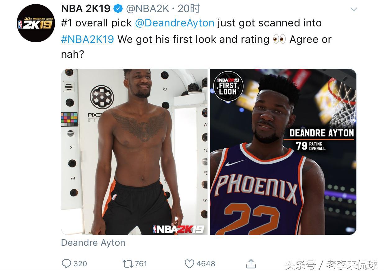Like the tweet with the heart icon
Screen dimensions: 384x274
pyautogui.click(x=190, y=264)
